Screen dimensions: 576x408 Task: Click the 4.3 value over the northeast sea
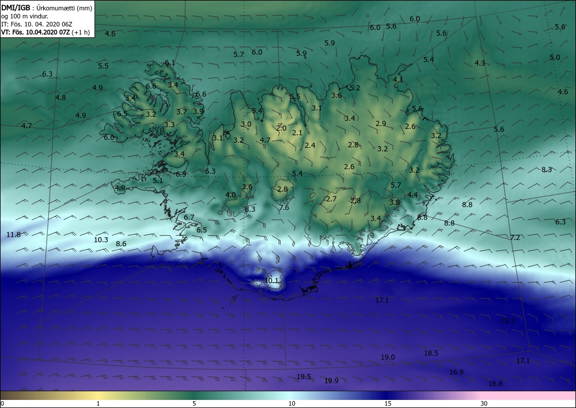click(x=480, y=63)
